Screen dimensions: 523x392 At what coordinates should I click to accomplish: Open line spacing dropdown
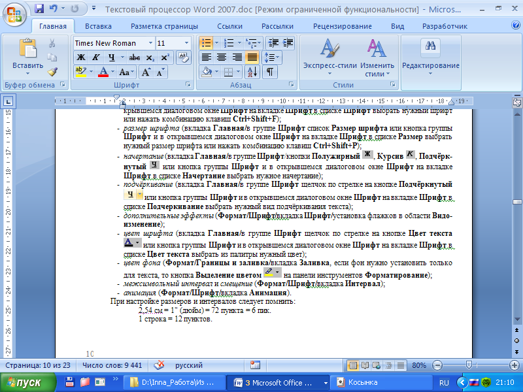click(x=273, y=57)
